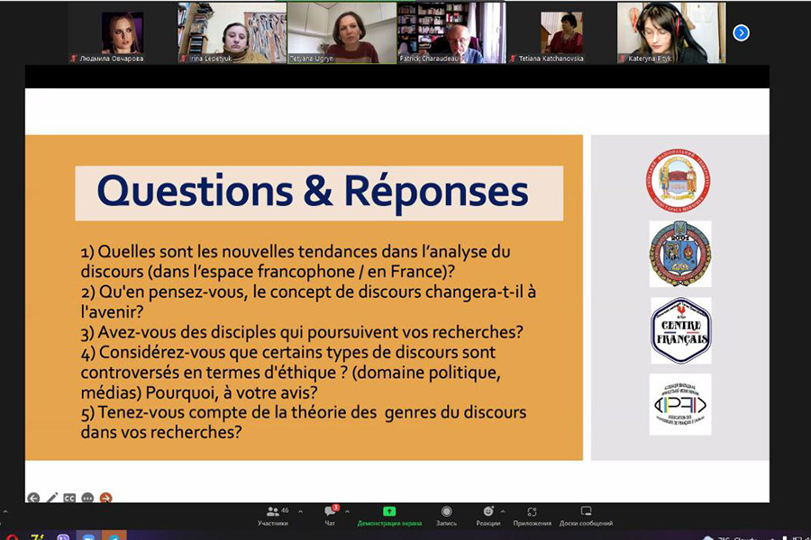The image size is (811, 540).
Task: Toggle CC subtitles on the slide
Action: click(x=69, y=498)
